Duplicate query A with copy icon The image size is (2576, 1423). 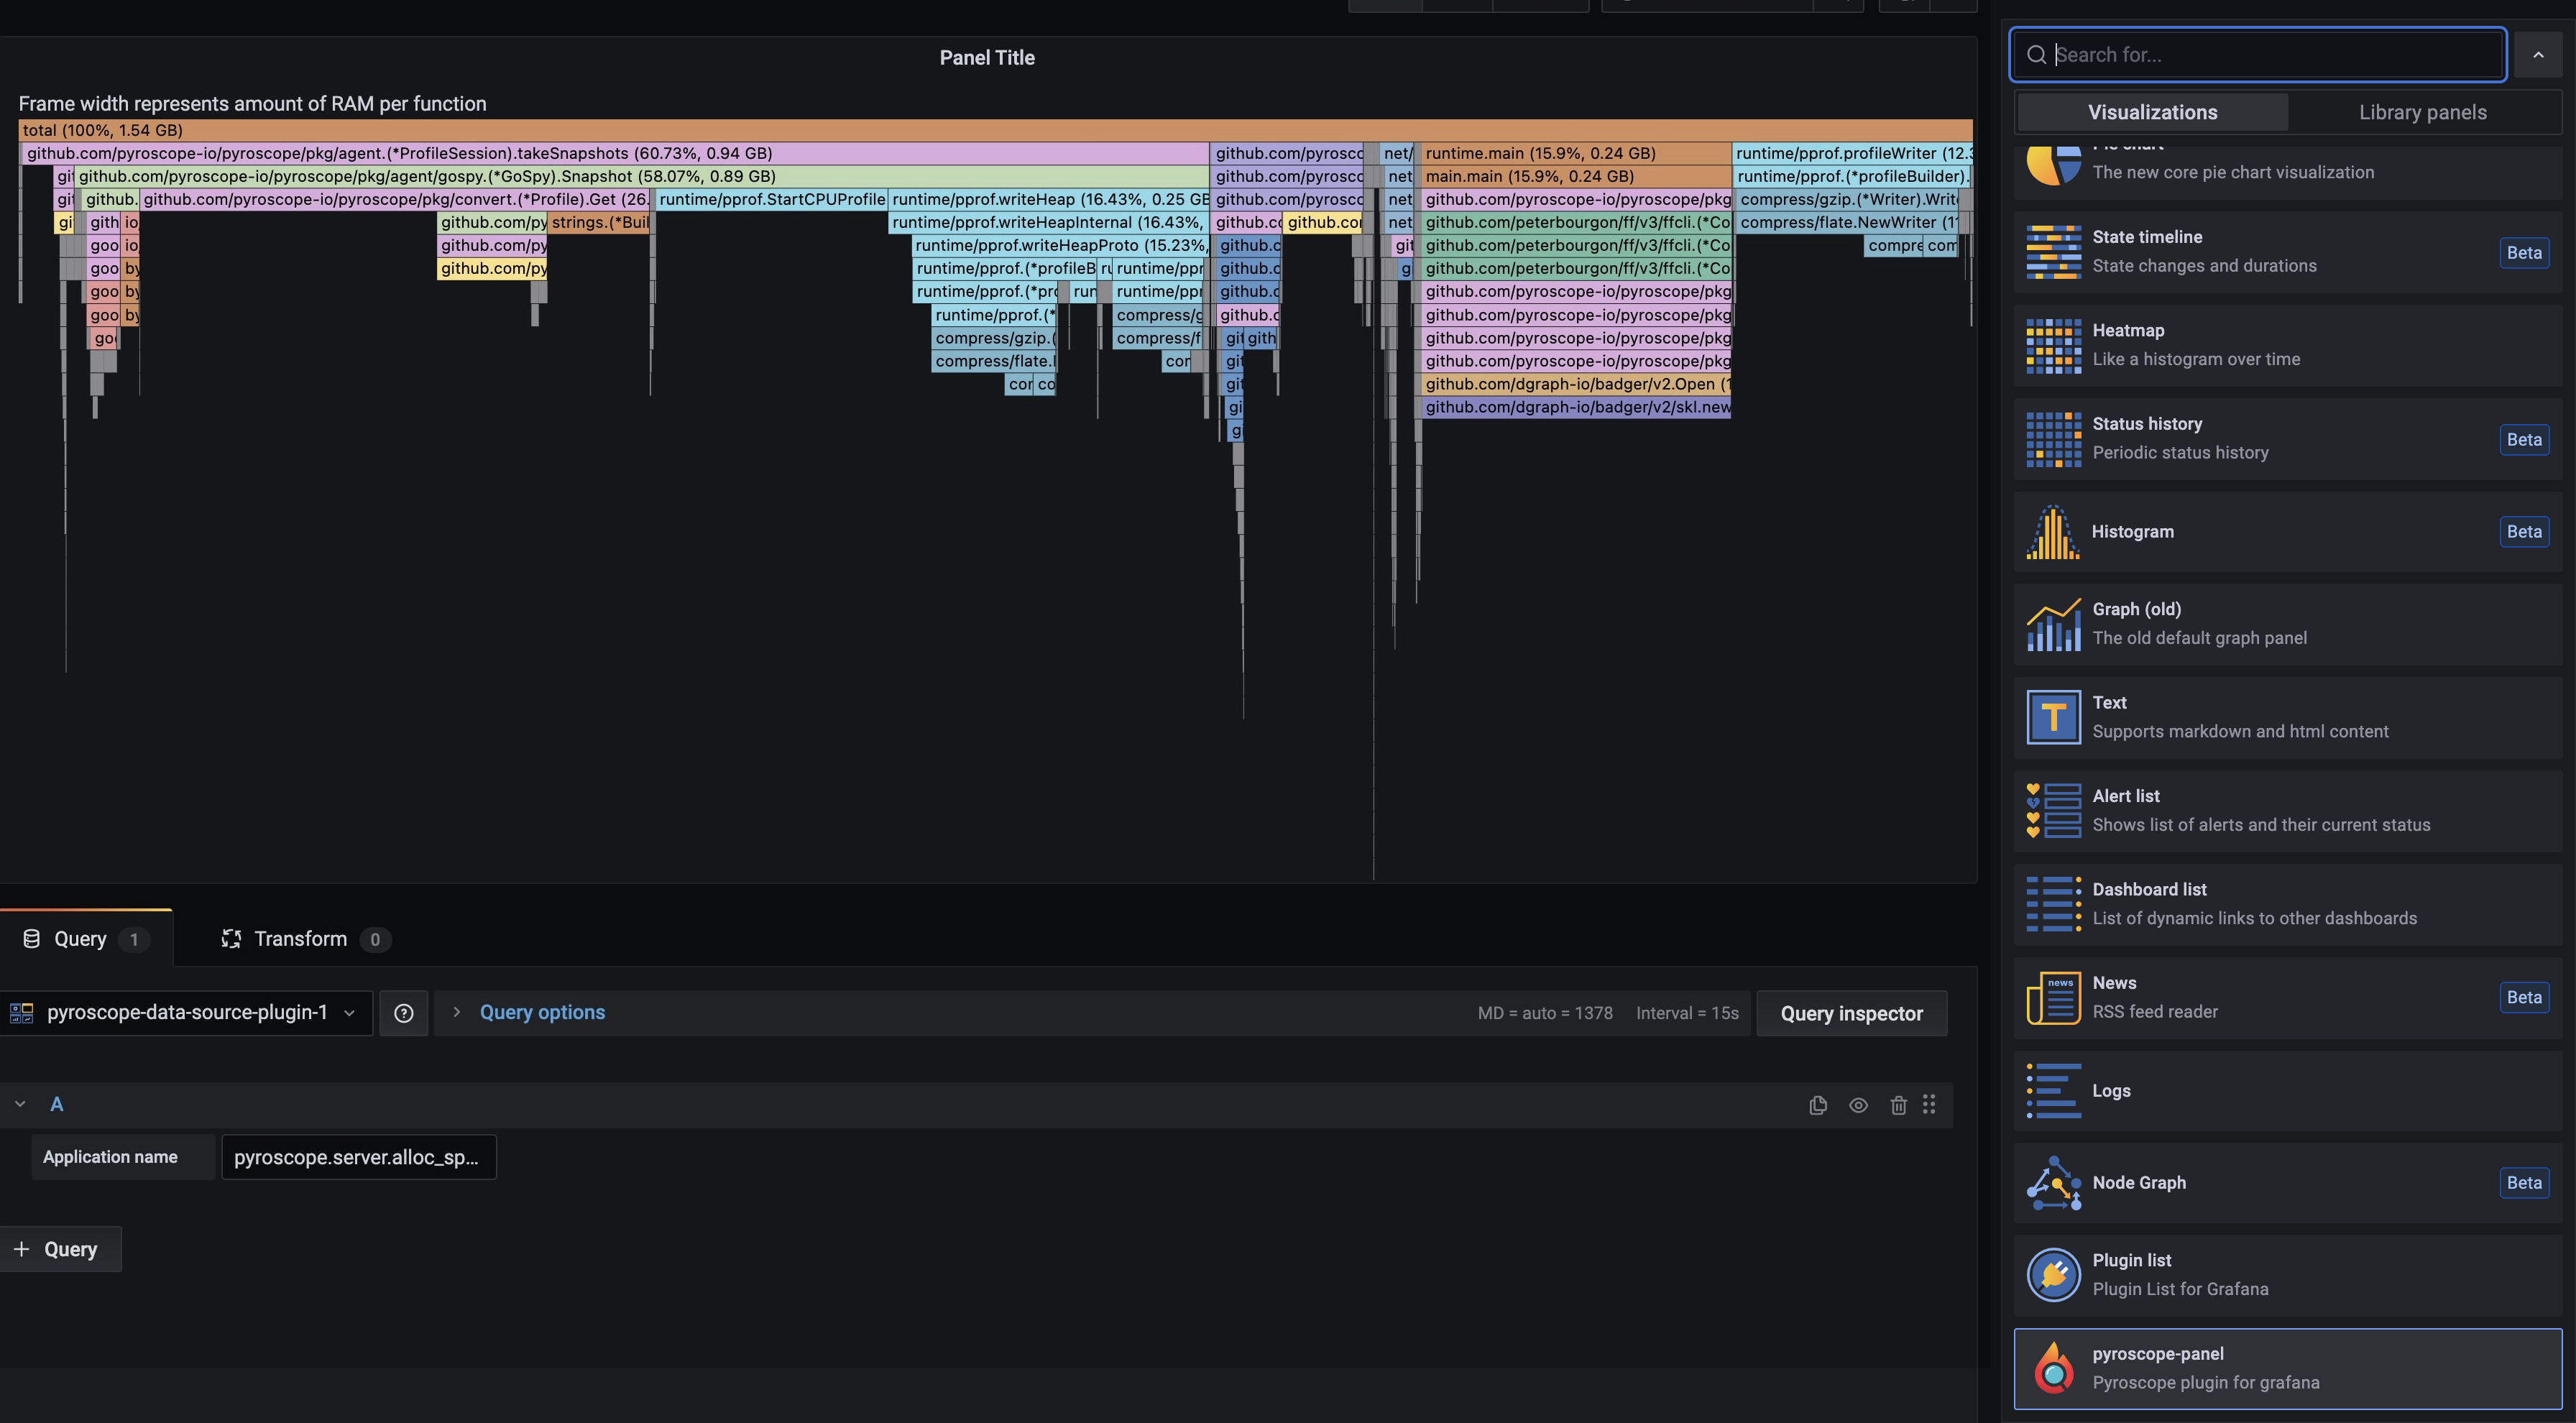coord(1818,1105)
